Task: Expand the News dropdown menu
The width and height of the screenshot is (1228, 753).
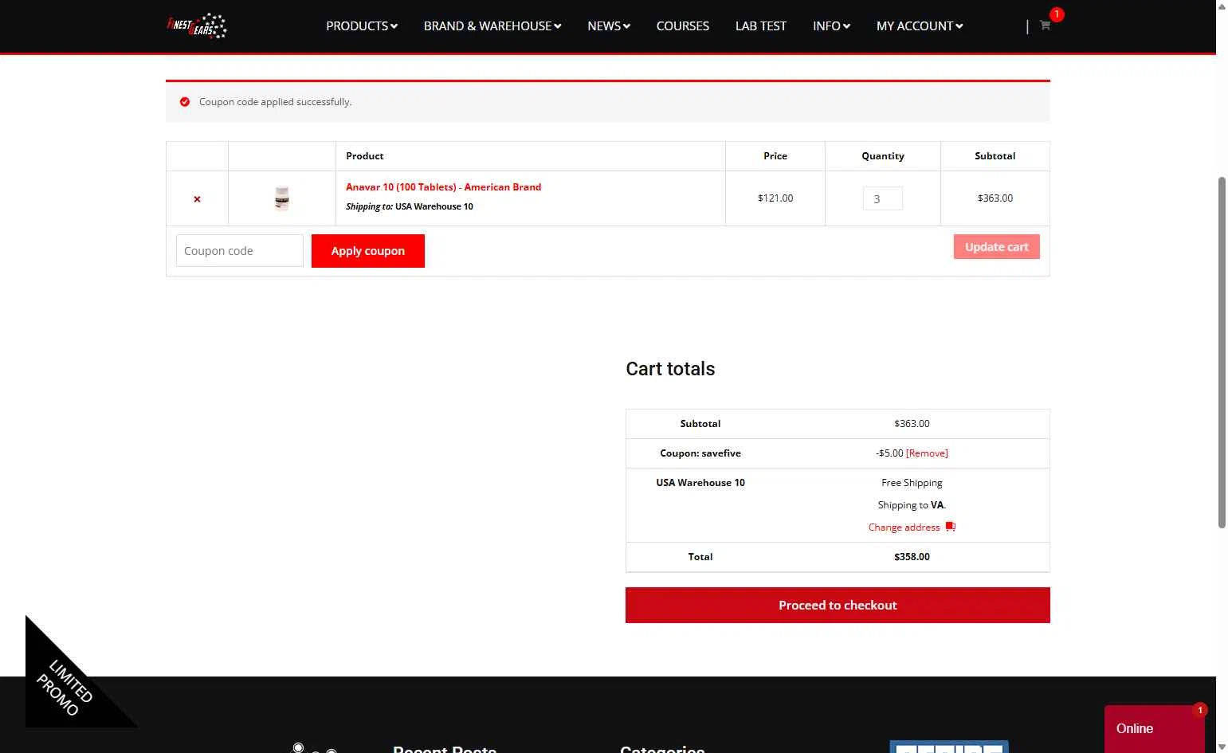Action: 609,25
